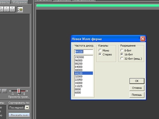159x119 pixels.
Task: Select 6000 sample rate
Action: (84, 93)
